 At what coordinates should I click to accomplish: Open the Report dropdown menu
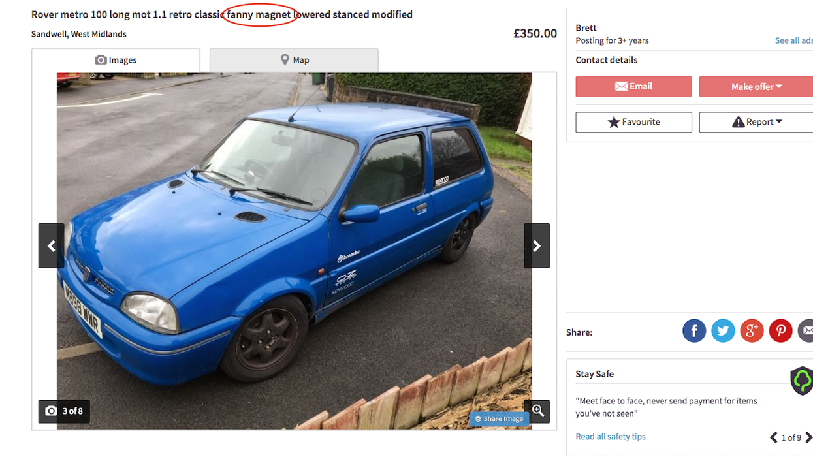click(x=756, y=122)
